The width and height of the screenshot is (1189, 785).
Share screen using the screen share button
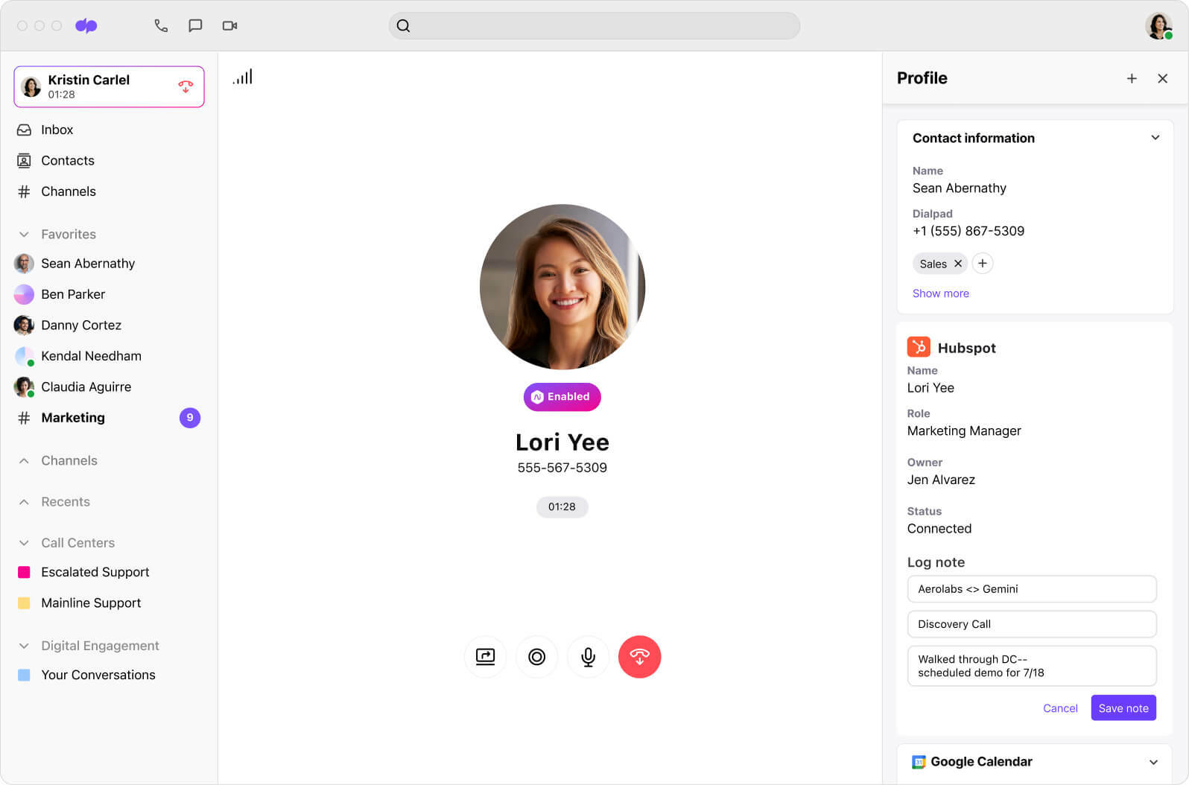click(485, 657)
